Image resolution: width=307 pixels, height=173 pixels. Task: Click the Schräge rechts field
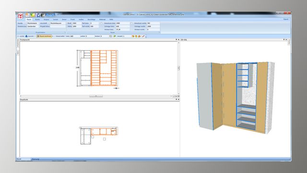pyautogui.click(x=153, y=26)
